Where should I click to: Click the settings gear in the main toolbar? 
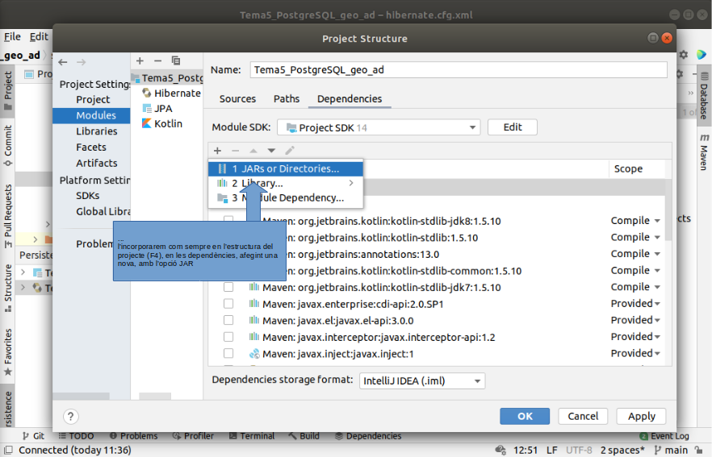[x=684, y=55]
